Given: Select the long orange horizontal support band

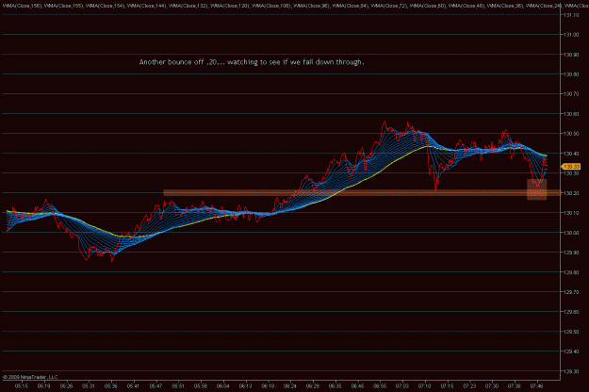Looking at the screenshot, I should [x=362, y=192].
